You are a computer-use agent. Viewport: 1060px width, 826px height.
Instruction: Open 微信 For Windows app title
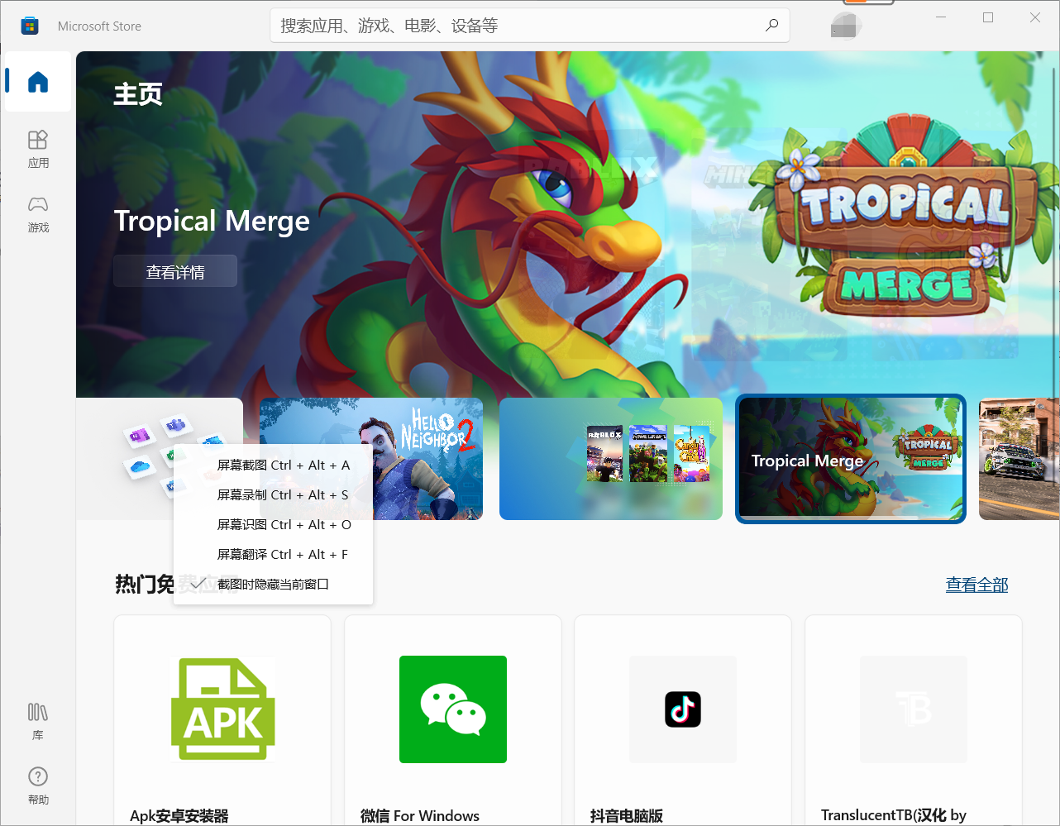[x=420, y=816]
